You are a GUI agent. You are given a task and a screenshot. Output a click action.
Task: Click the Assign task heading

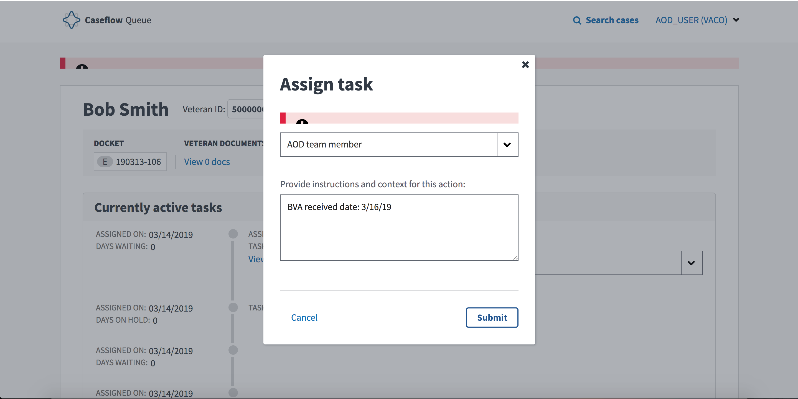(326, 84)
